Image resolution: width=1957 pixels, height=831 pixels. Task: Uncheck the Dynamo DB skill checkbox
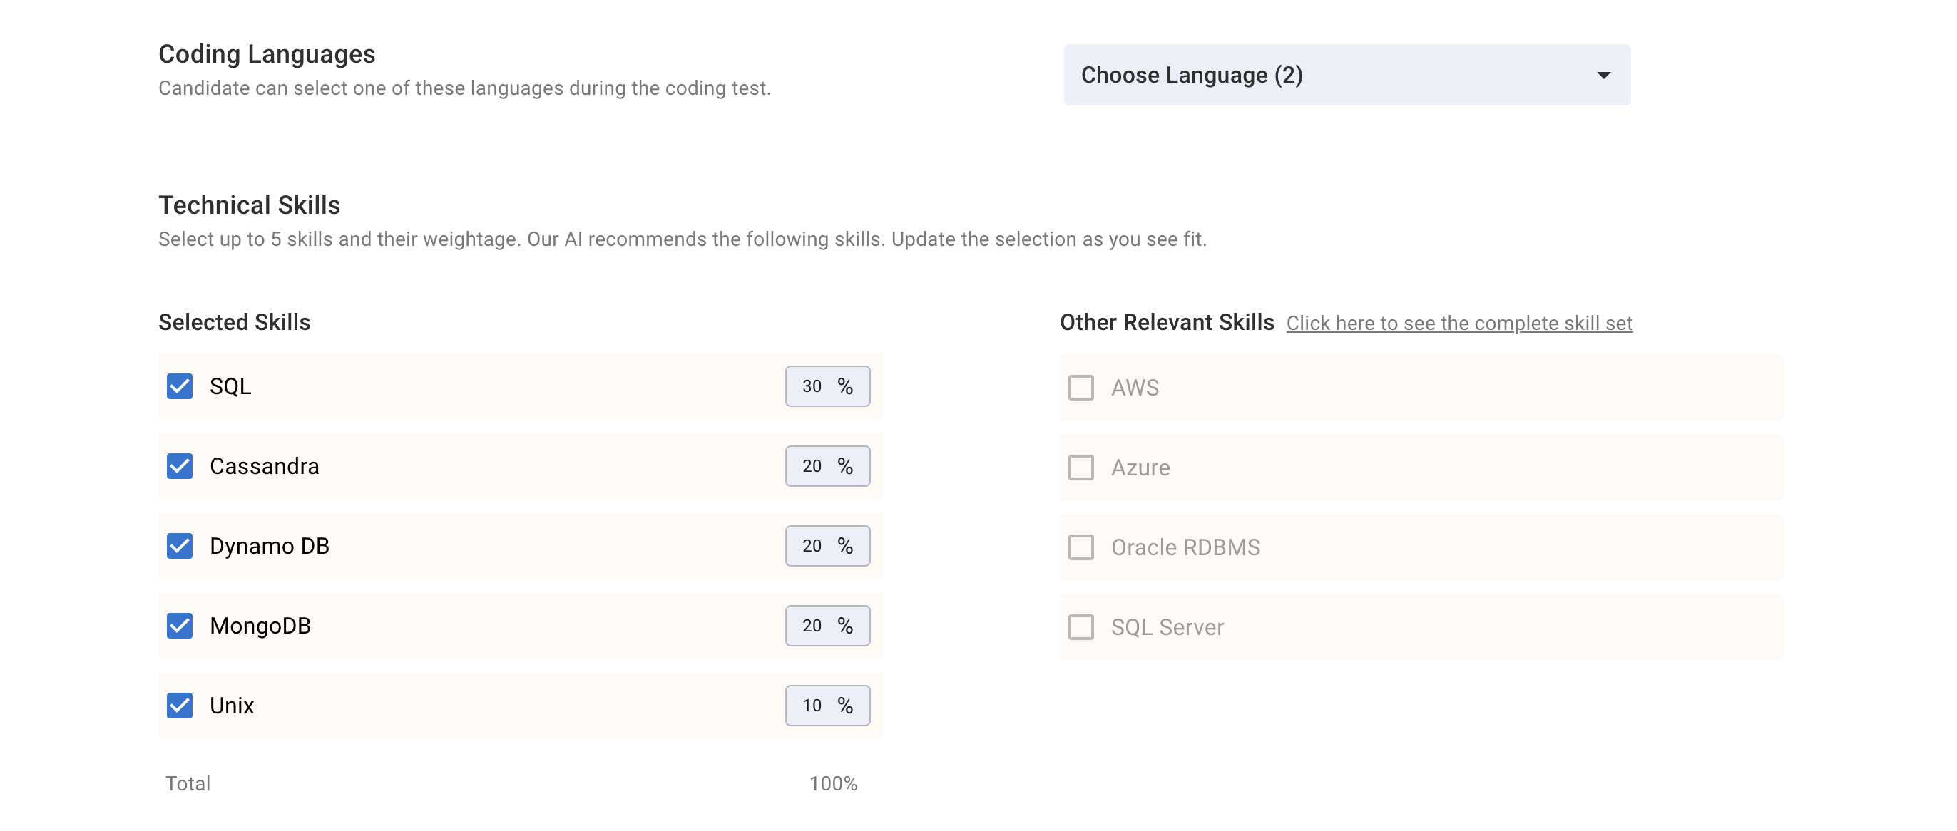179,546
